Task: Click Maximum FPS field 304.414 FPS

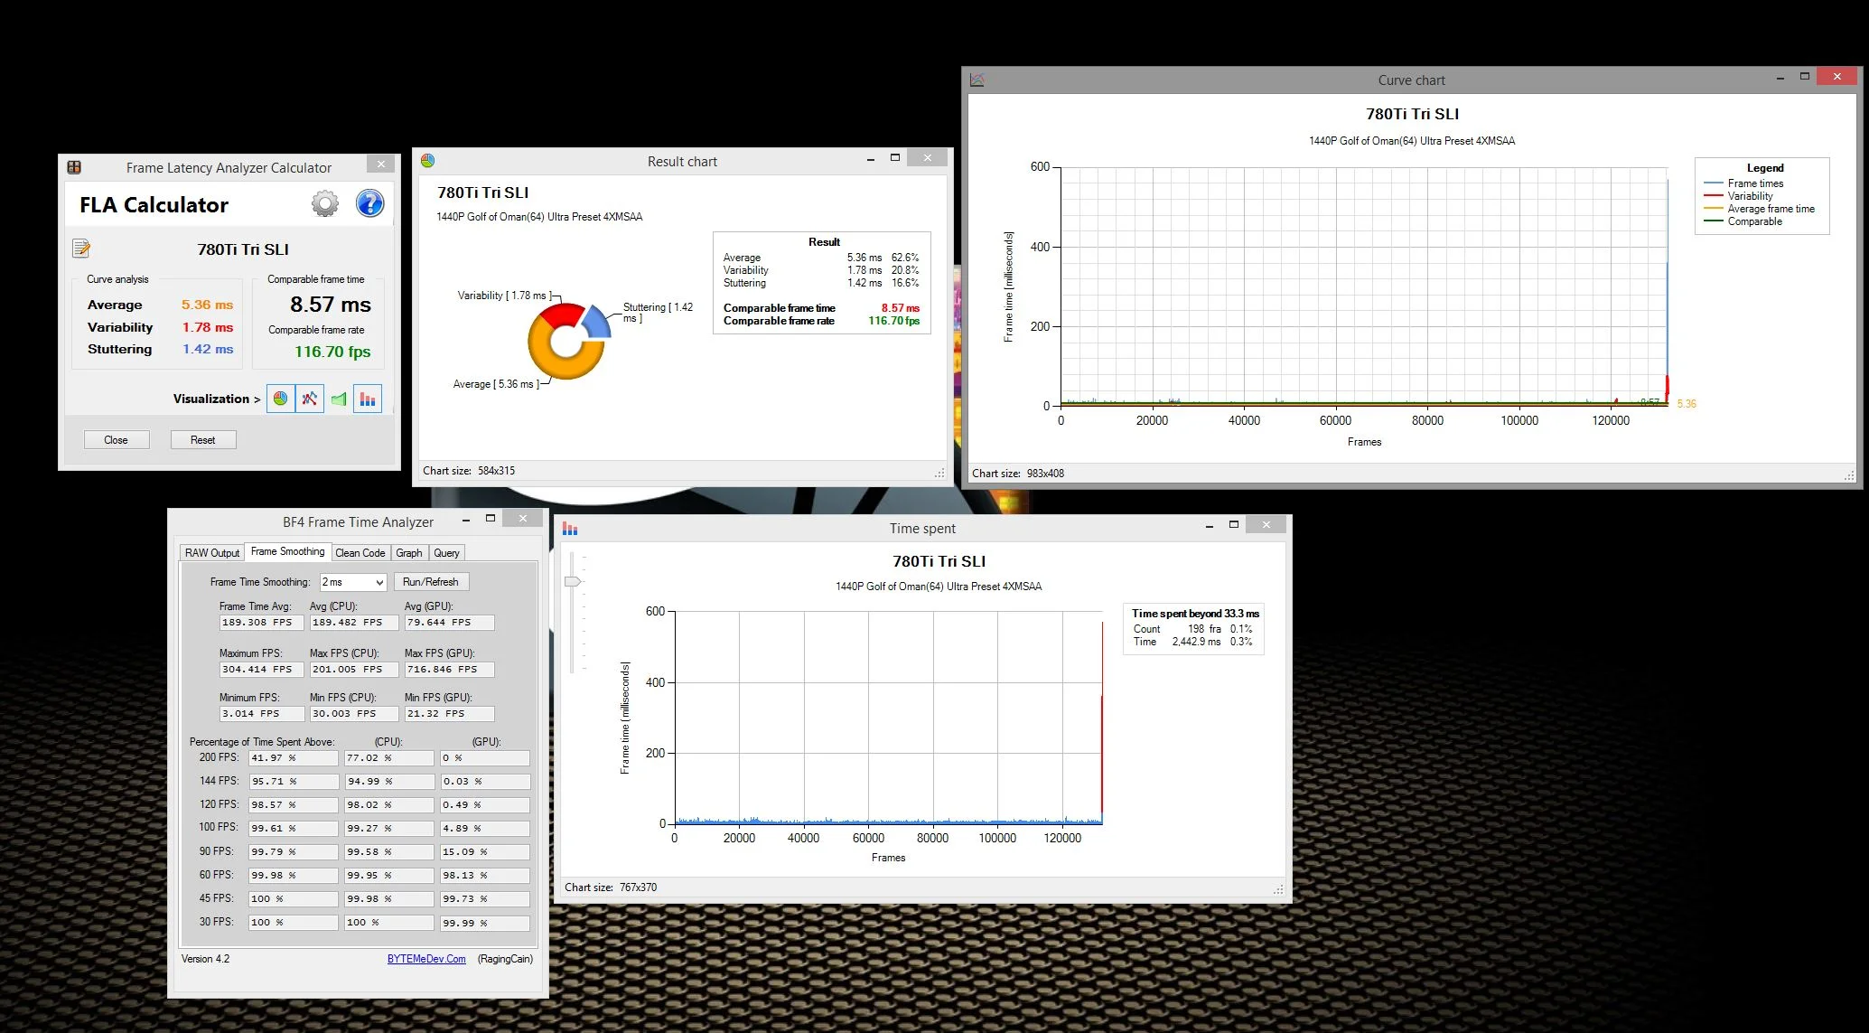Action: click(x=261, y=670)
